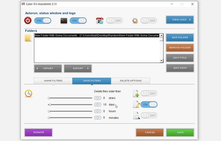The height and width of the screenshot is (141, 221).
Task: Click the Add Folder button
Action: point(180,37)
